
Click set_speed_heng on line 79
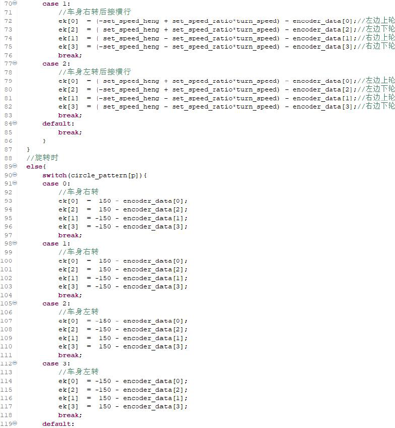(131, 81)
